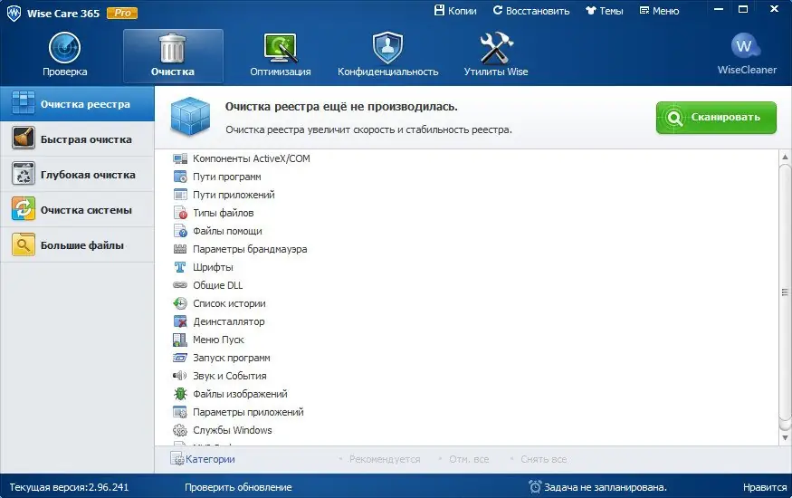Select the Компоненты ActiveX/COM text row
The height and width of the screenshot is (498, 792).
click(252, 158)
